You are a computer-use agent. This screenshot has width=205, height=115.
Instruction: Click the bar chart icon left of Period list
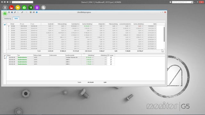(5, 25)
